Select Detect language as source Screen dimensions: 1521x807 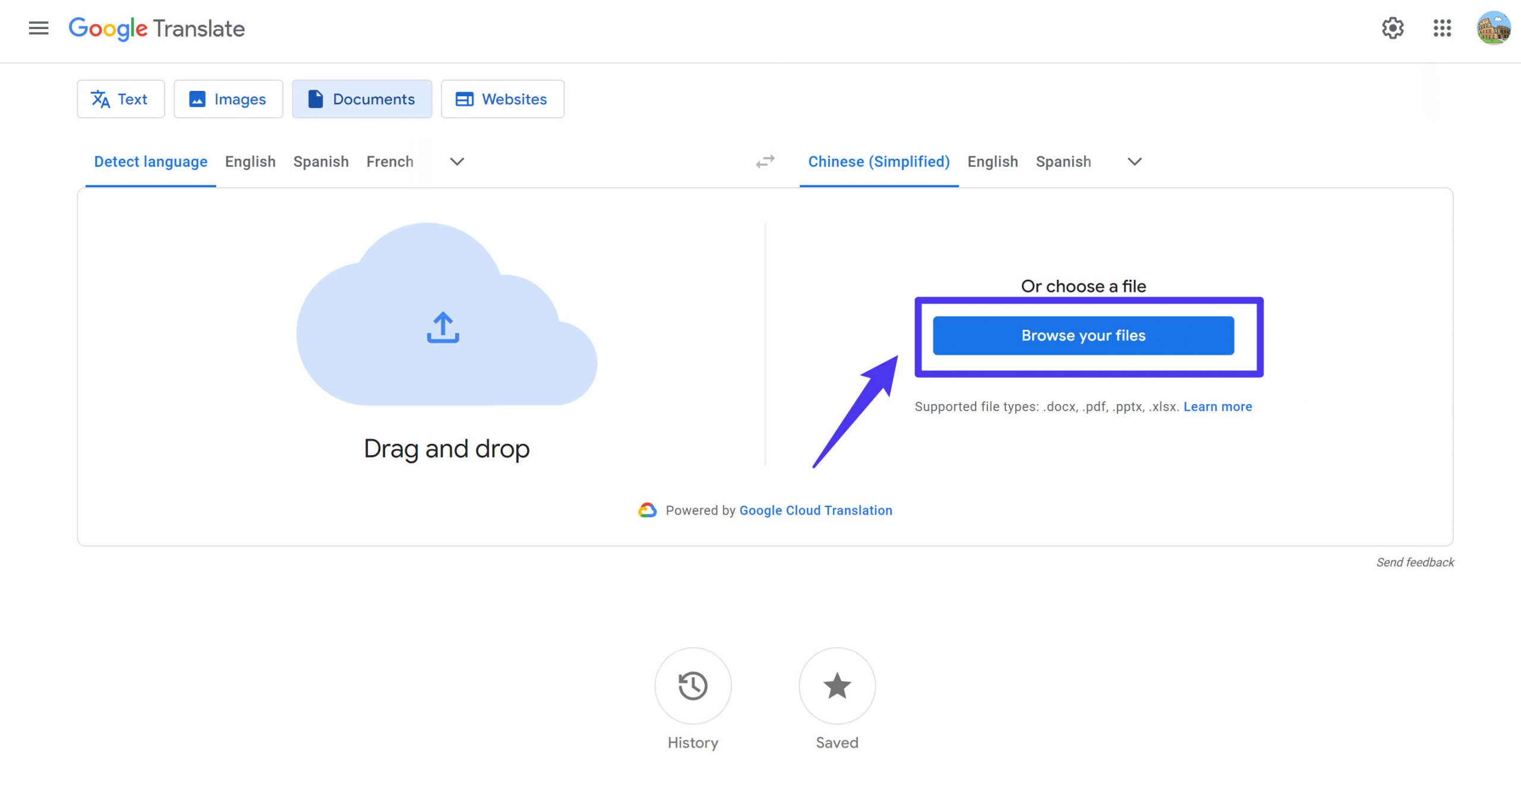[150, 162]
